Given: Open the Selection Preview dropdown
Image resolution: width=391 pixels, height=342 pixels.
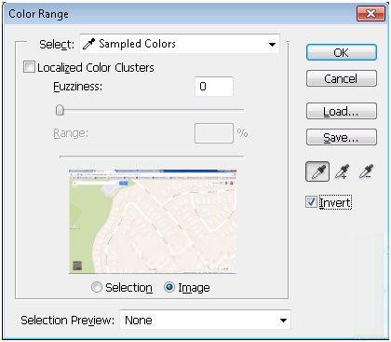Looking at the screenshot, I should (205, 320).
